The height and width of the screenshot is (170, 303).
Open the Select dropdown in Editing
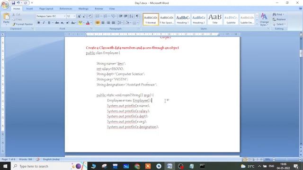279,24
